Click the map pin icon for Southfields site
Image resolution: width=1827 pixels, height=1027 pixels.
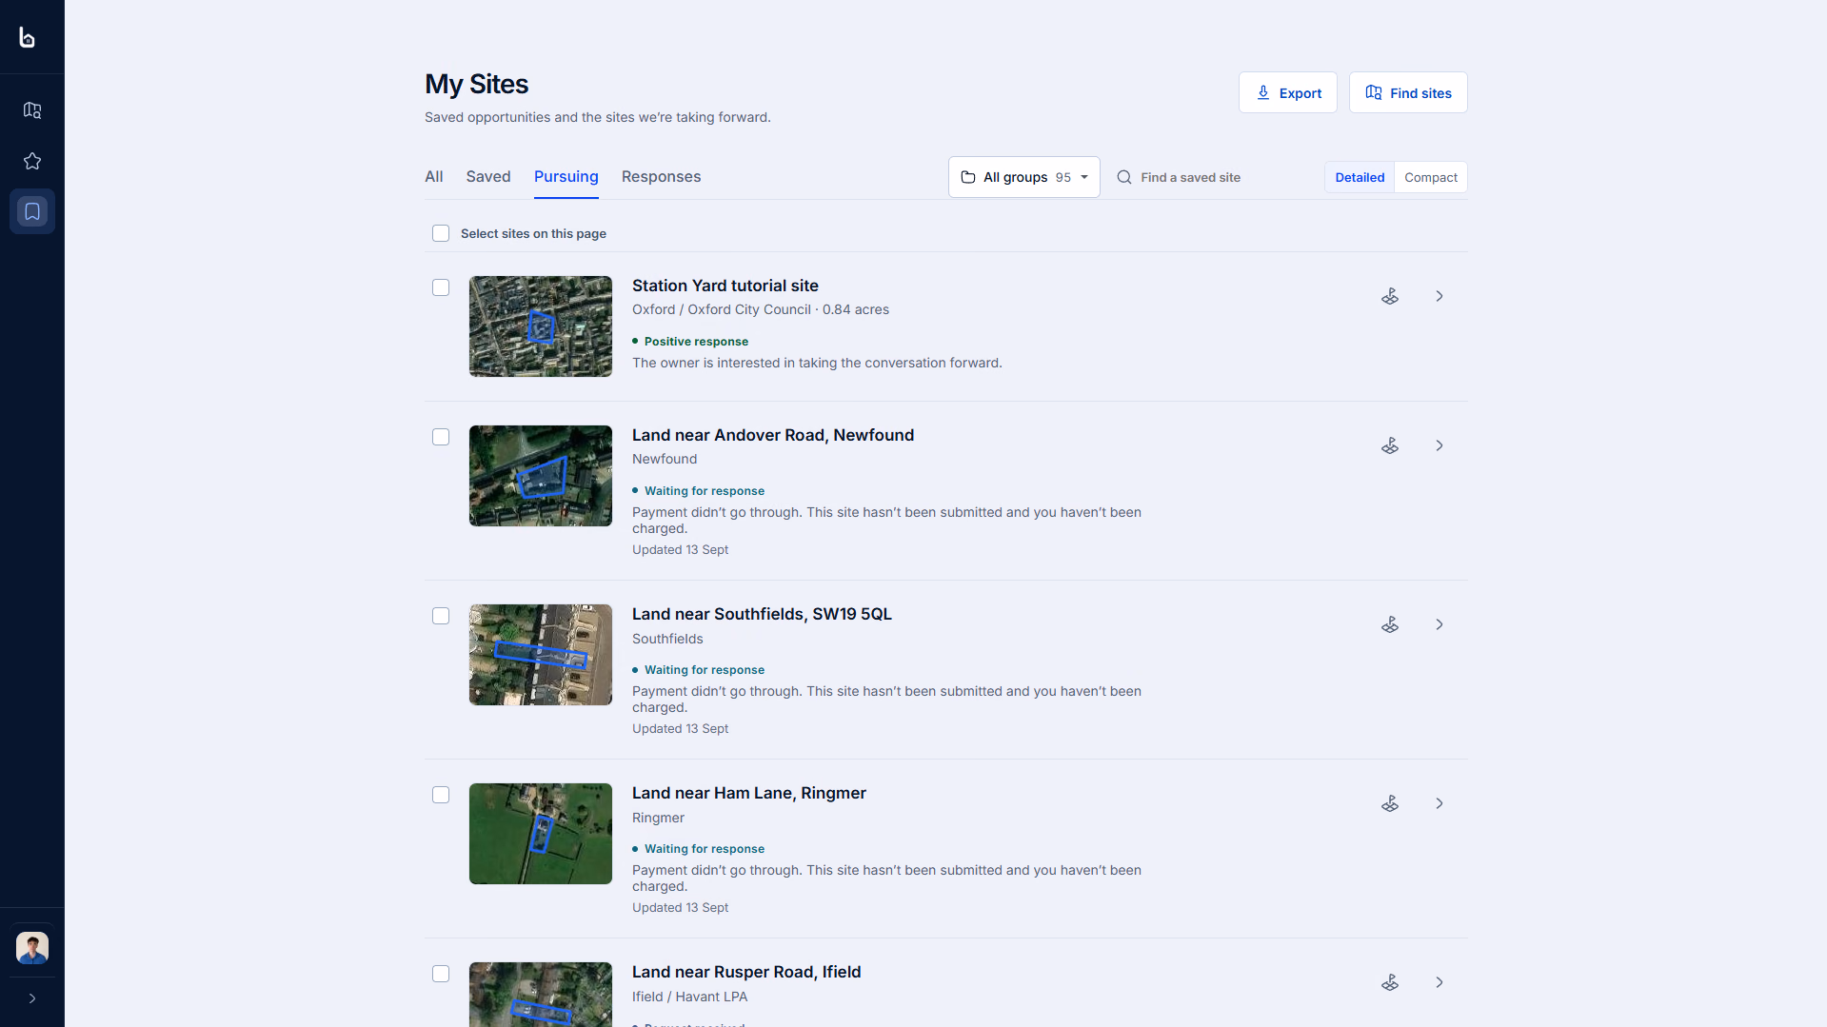point(1390,624)
